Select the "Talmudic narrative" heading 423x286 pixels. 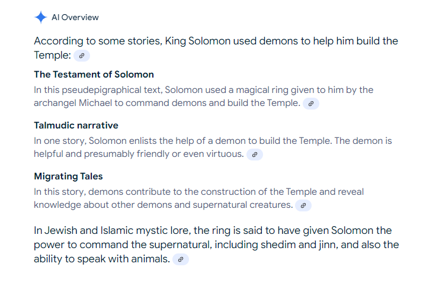(x=76, y=126)
